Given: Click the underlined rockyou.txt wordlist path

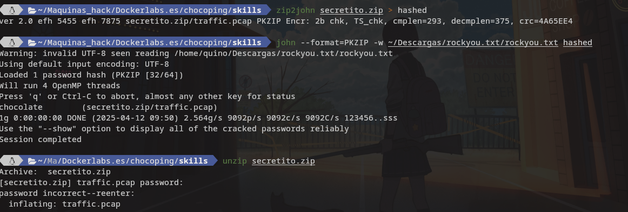Looking at the screenshot, I should tap(473, 43).
